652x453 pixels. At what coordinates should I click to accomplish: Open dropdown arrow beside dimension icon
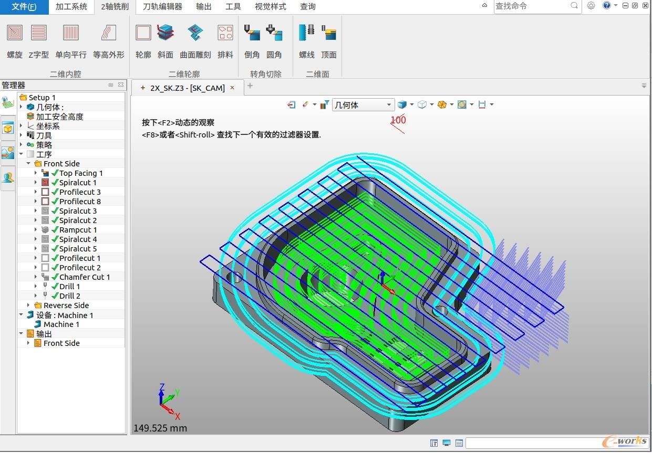(x=491, y=105)
